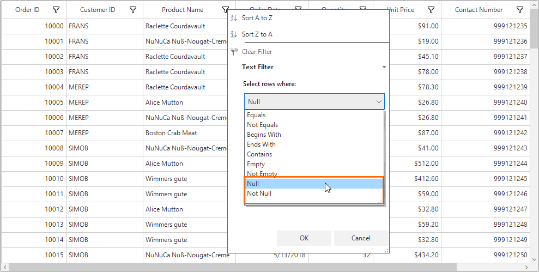The height and width of the screenshot is (272, 539).
Task: Open the Quantity column filter icon
Action: point(363,8)
